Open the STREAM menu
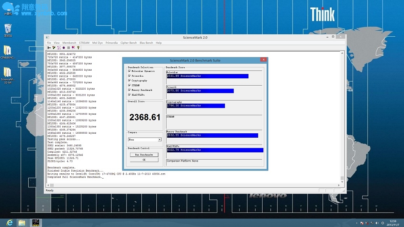The image size is (404, 227). pyautogui.click(x=84, y=43)
